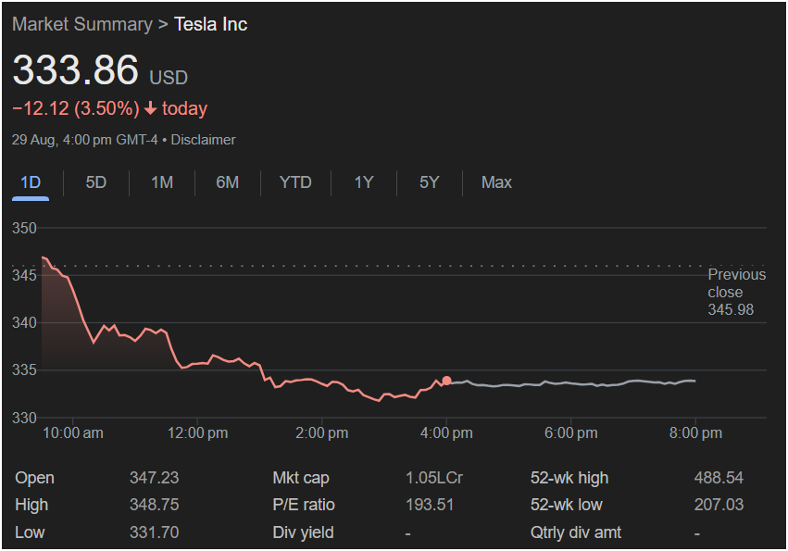Switch to the 5Y chart tab

429,182
